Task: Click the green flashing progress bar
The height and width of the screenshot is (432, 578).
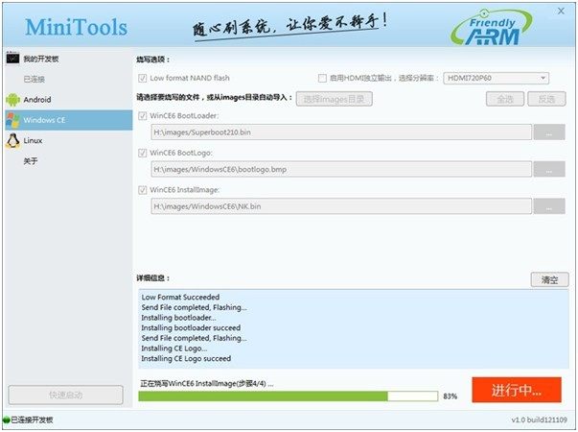Action: 288,396
